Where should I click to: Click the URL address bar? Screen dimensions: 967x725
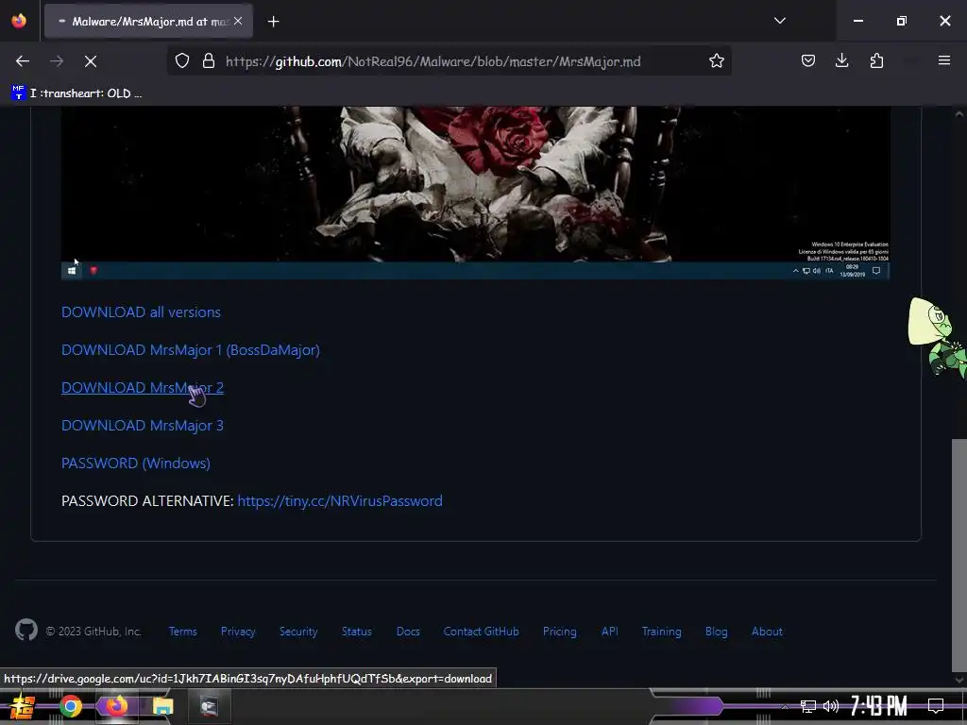pos(449,61)
